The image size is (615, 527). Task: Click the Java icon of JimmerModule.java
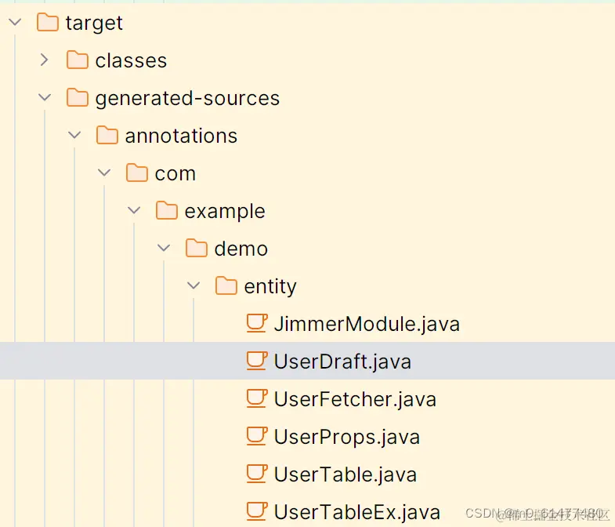point(257,323)
